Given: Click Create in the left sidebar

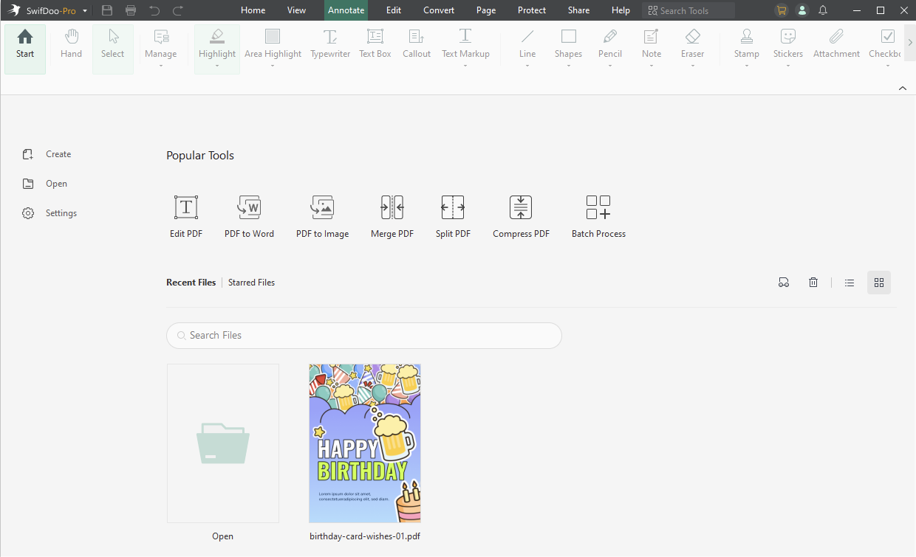Looking at the screenshot, I should tap(47, 154).
